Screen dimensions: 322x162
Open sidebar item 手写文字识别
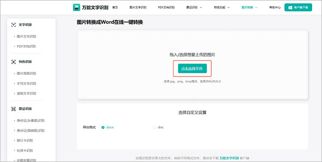26,84
